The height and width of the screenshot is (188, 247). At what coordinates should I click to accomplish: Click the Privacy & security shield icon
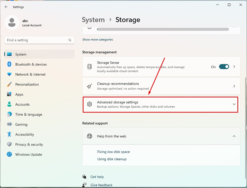click(9, 144)
